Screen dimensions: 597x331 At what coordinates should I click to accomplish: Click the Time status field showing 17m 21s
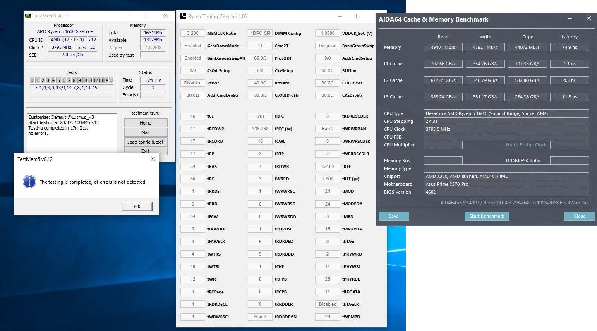(153, 80)
